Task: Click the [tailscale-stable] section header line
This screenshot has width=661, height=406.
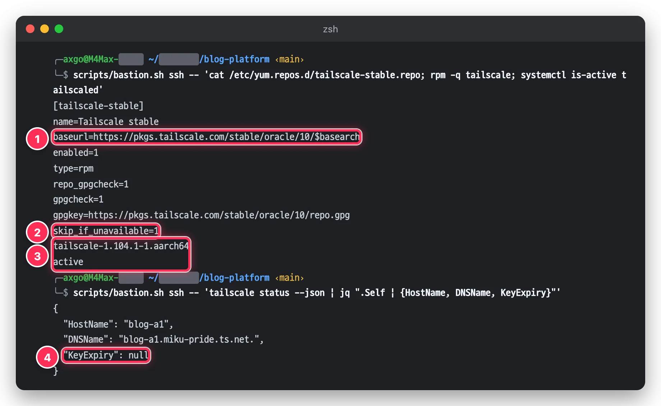Action: (98, 106)
